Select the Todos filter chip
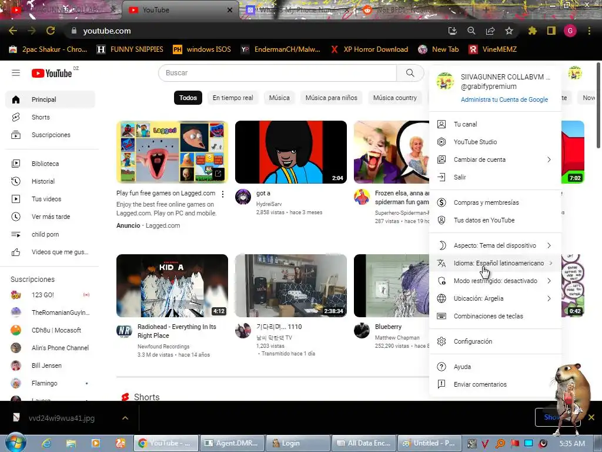The image size is (602, 452). (x=188, y=98)
